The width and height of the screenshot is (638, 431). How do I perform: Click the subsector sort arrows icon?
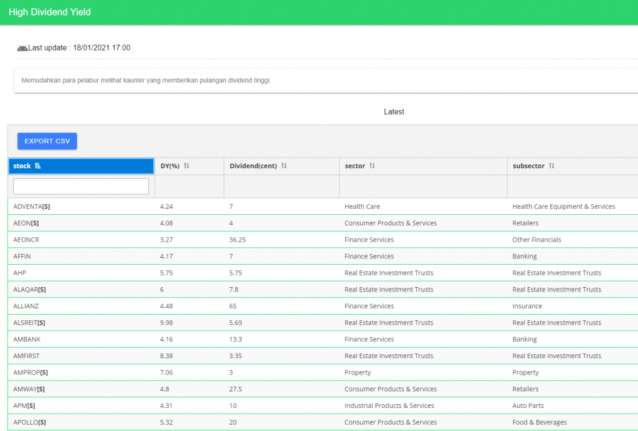click(551, 166)
